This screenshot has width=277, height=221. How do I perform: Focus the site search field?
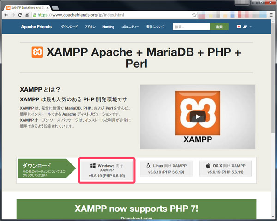click(x=191, y=27)
